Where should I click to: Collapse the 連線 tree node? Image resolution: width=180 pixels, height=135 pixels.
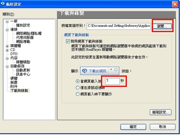click(7, 30)
